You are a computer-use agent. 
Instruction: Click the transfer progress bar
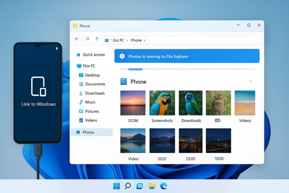(x=188, y=69)
